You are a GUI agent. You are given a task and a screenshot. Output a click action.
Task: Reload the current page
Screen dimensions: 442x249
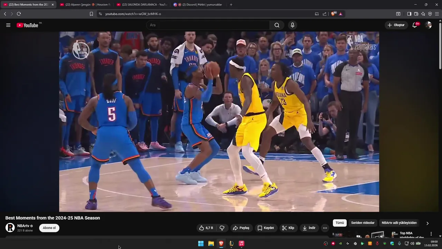[19, 14]
